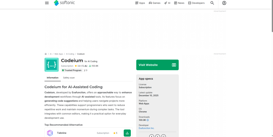
Task: Go to Web Apps breadcrumb link
Action: [59, 54]
